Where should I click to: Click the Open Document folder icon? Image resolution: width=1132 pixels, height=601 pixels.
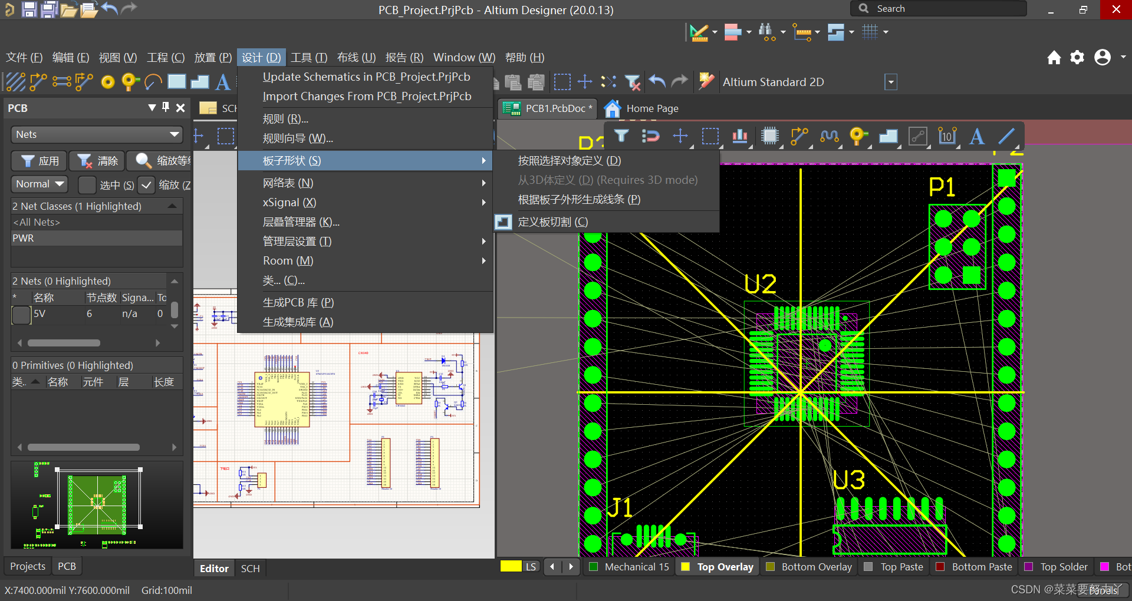[69, 9]
